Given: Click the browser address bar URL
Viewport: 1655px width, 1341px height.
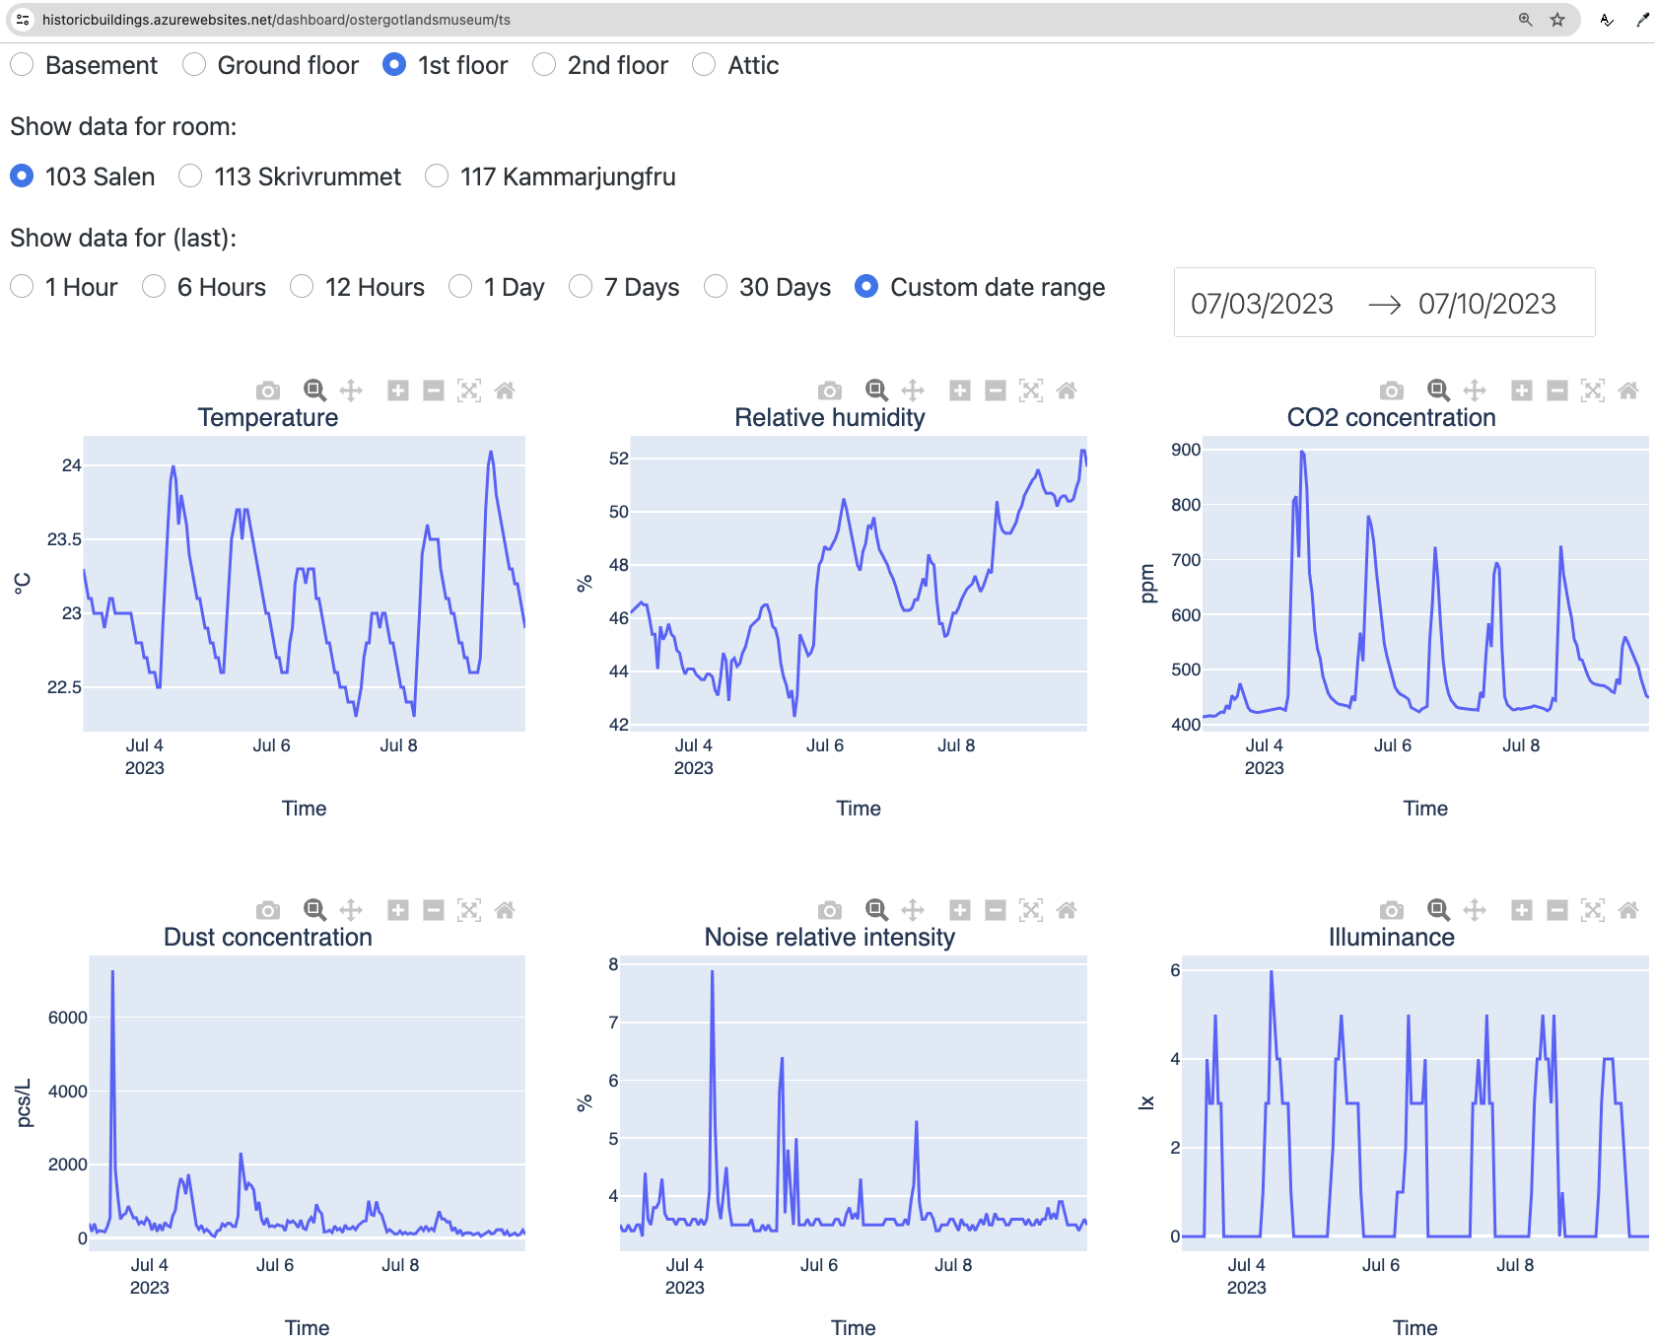Looking at the screenshot, I should tap(276, 20).
